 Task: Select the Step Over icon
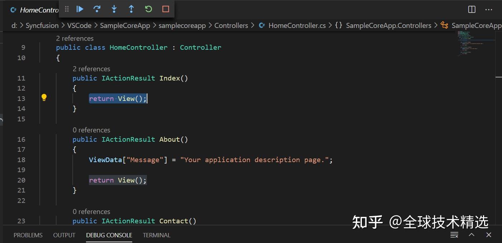click(97, 9)
